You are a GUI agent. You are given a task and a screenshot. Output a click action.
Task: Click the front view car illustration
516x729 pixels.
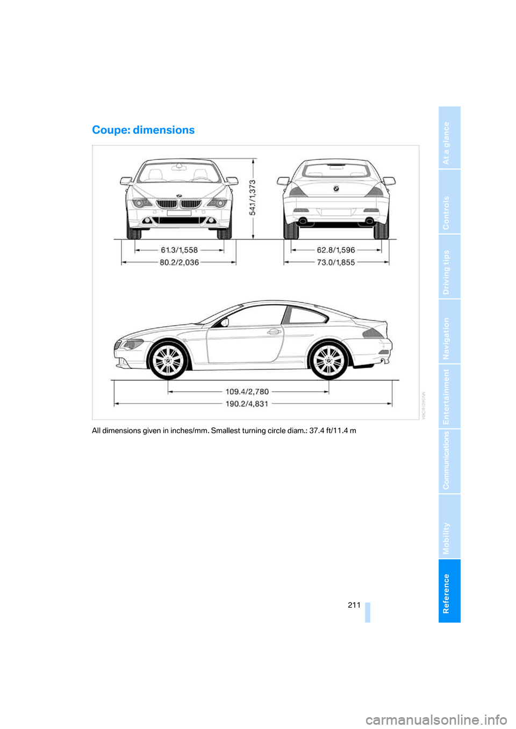pyautogui.click(x=179, y=199)
